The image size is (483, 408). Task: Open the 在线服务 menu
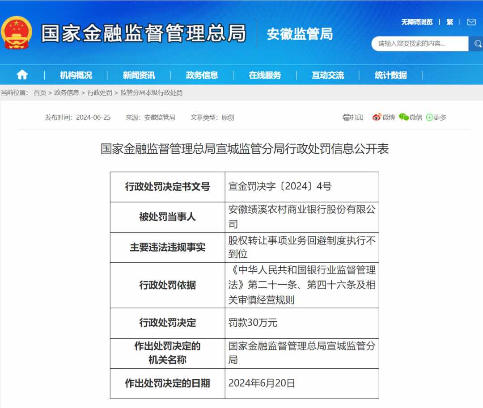tap(265, 75)
